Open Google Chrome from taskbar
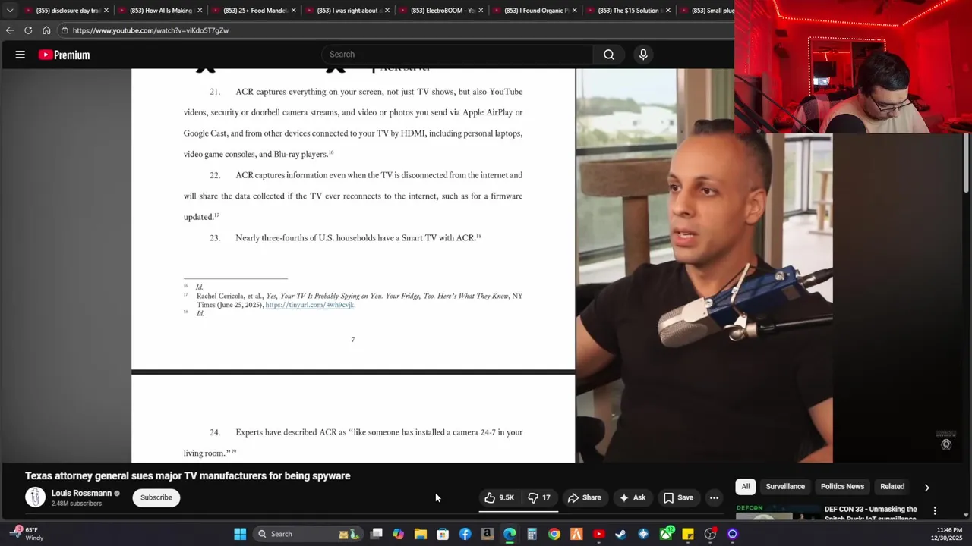The image size is (972, 546). 554,534
